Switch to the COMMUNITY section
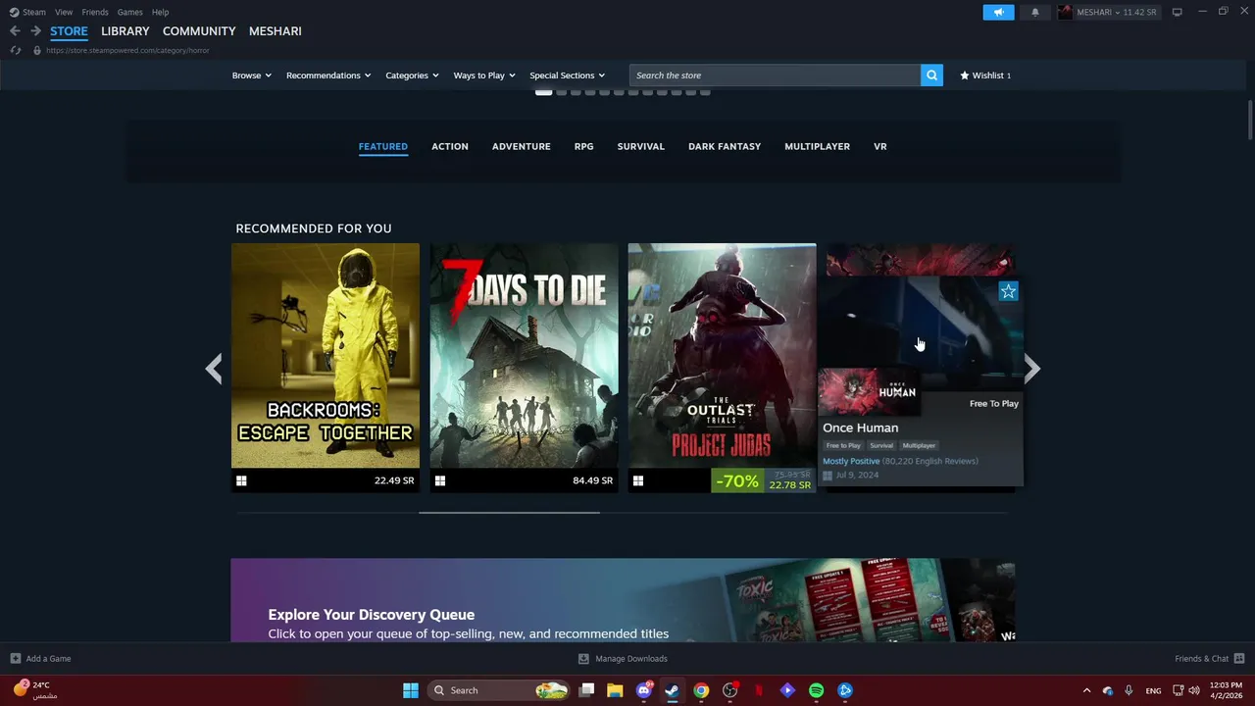This screenshot has width=1255, height=706. 199,31
